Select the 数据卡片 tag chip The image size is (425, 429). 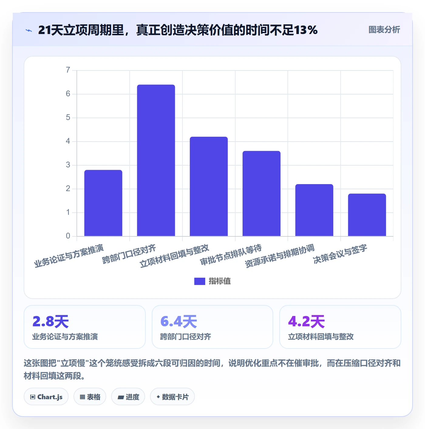(172, 397)
